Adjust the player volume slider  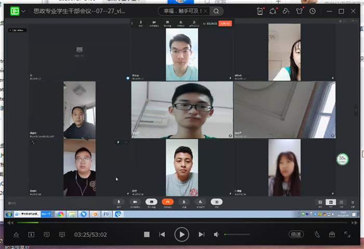click(x=237, y=234)
